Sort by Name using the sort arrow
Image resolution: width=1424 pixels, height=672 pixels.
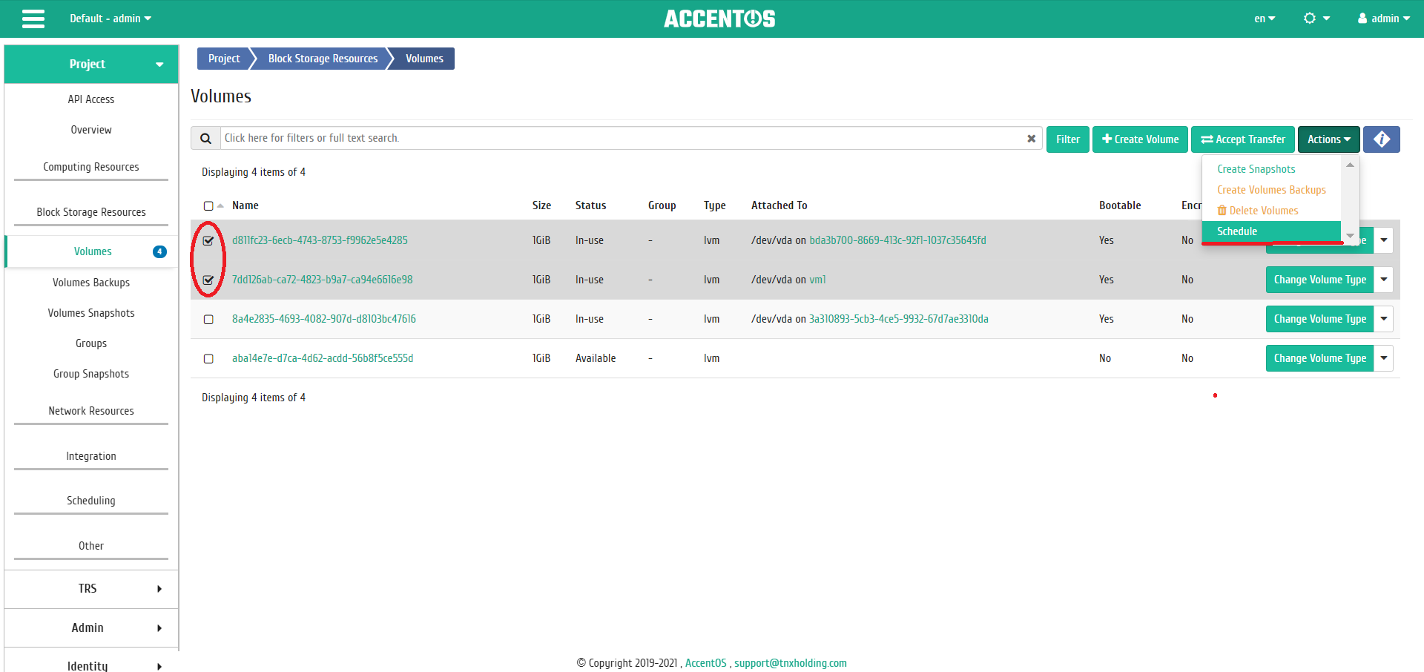220,206
